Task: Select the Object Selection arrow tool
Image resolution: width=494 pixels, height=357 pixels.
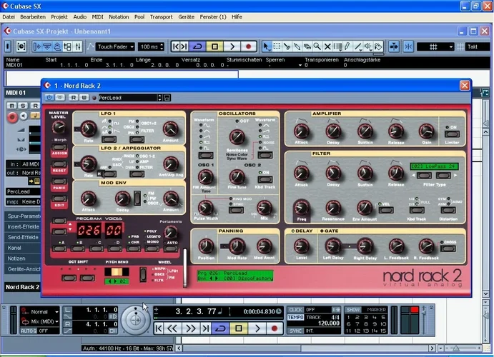Action: coord(266,46)
